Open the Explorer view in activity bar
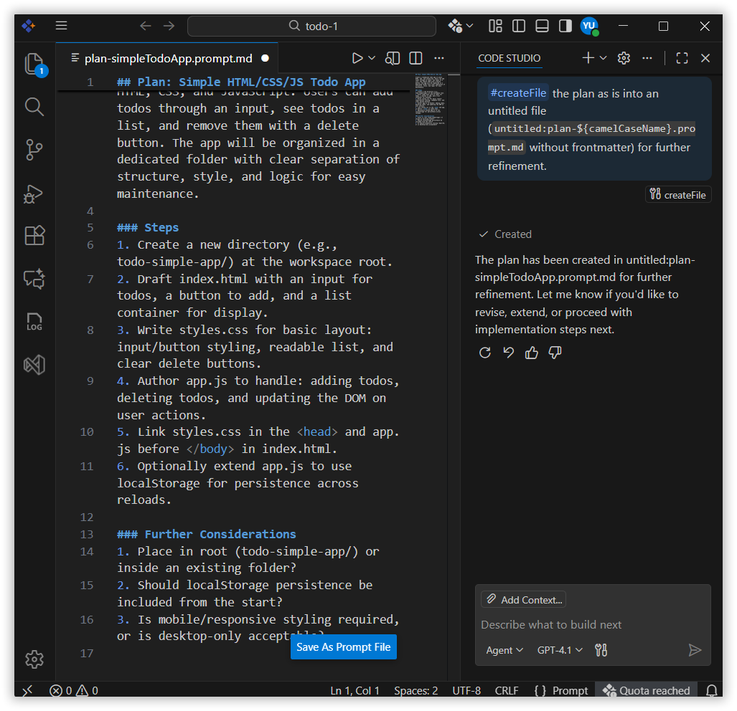 (34, 65)
